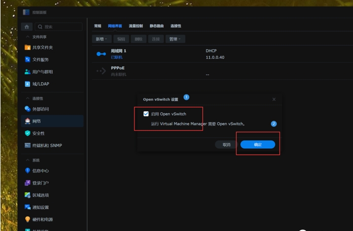Viewport: 353px width, 231px height.
Task: Click the PPPoE arrow icon
Action: [101, 71]
